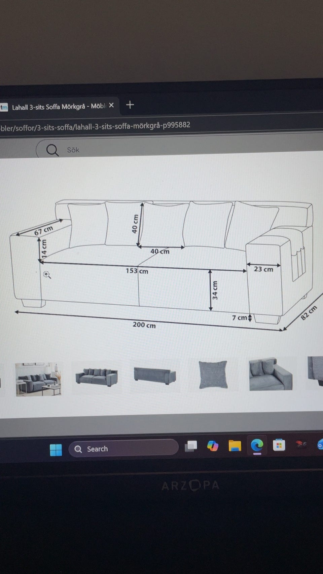323x574 pixels.
Task: Click the 67 cm armrest depth label
Action: [44, 230]
